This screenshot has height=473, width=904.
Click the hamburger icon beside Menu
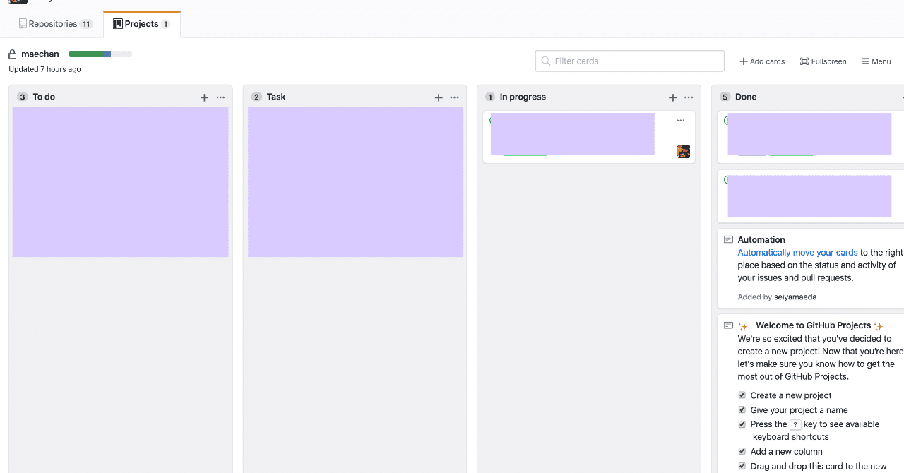[x=865, y=61]
